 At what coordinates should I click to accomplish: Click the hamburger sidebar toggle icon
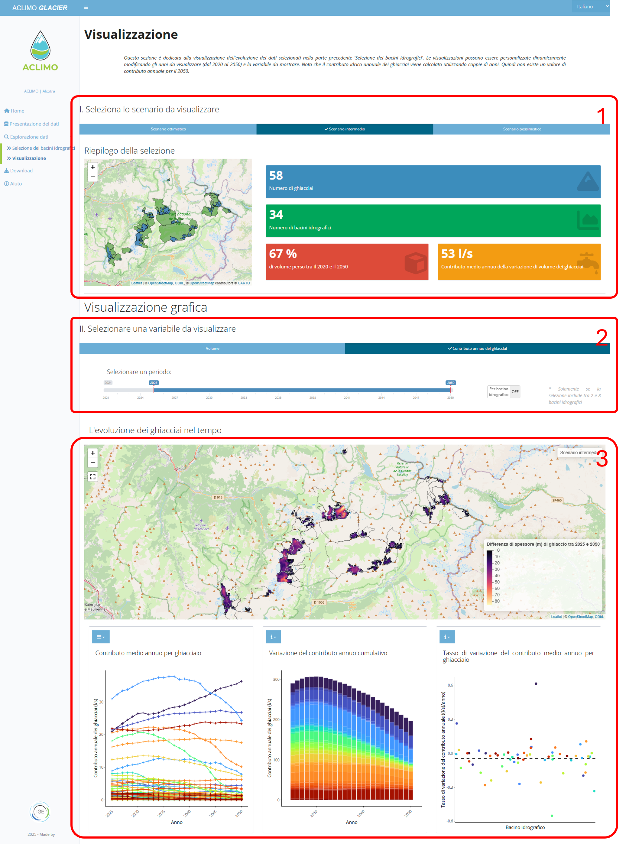point(86,7)
